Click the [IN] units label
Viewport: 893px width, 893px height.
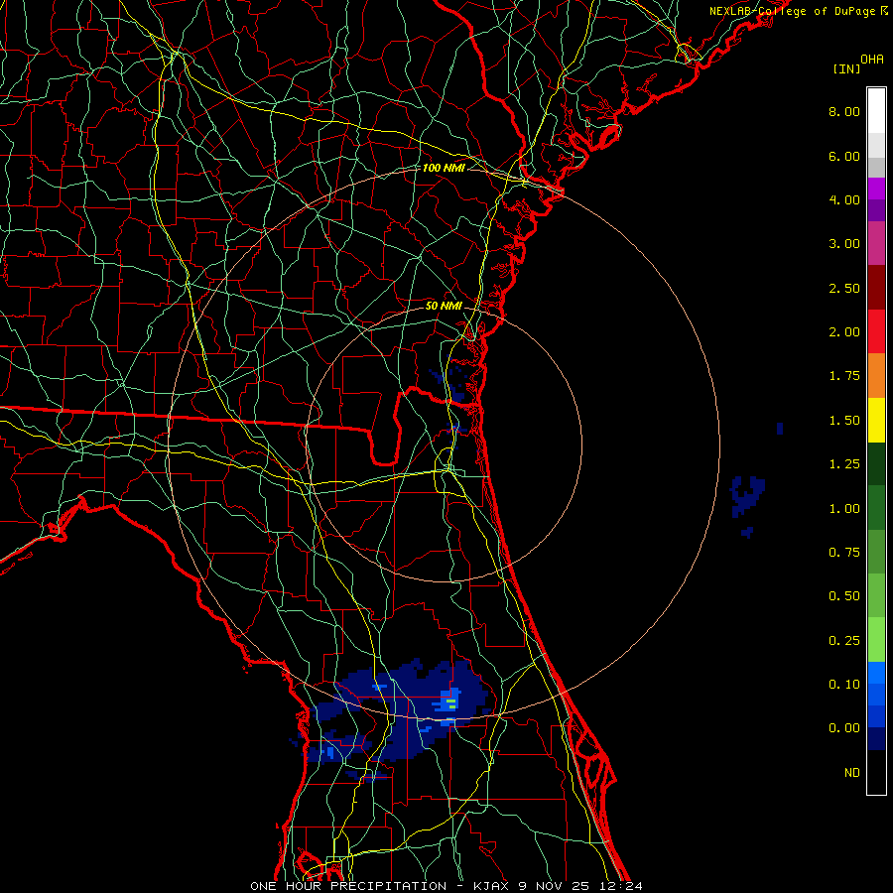(x=846, y=68)
